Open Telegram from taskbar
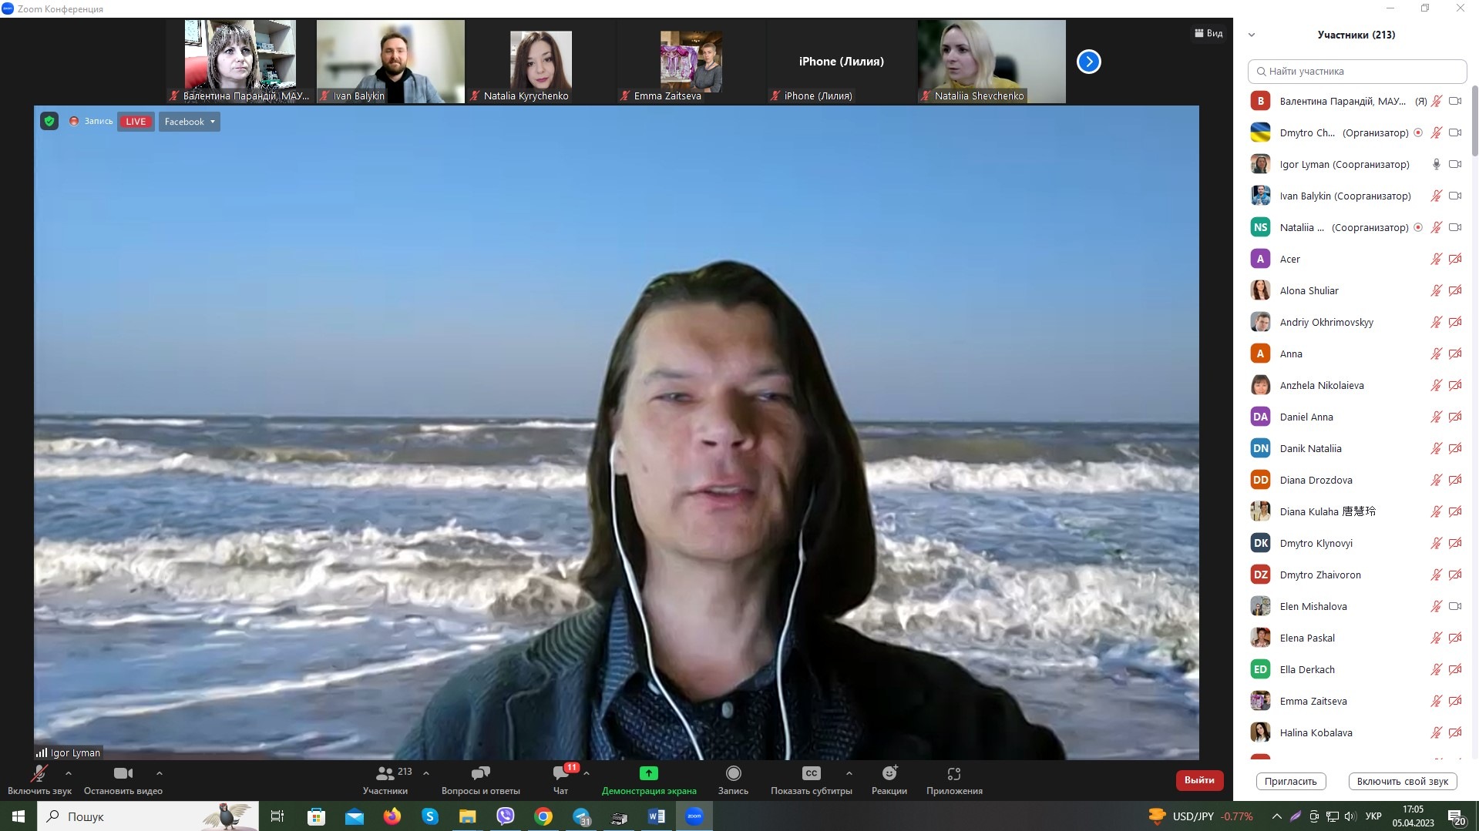The image size is (1479, 831). (x=581, y=816)
